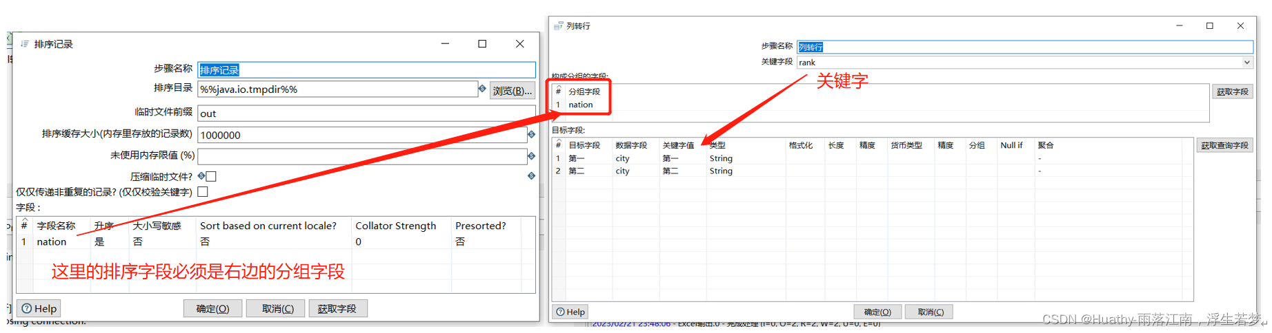This screenshot has height=333, width=1272.
Task: Click the 字段名称 column header
Action: coord(56,226)
